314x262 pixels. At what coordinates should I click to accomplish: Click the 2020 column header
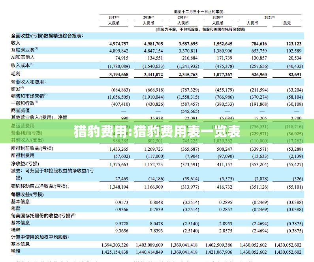[218, 17]
